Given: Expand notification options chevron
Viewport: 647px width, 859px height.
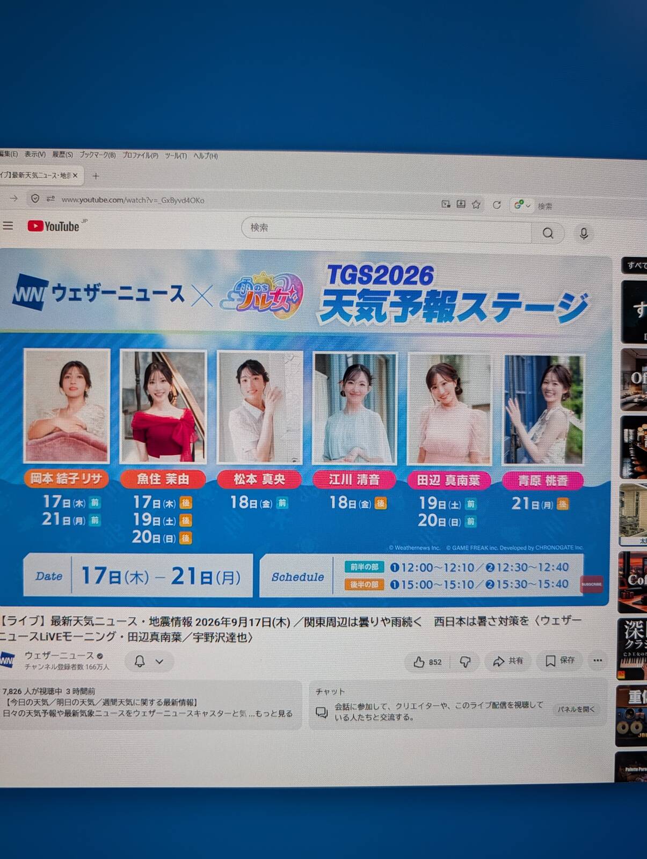Looking at the screenshot, I should [159, 661].
